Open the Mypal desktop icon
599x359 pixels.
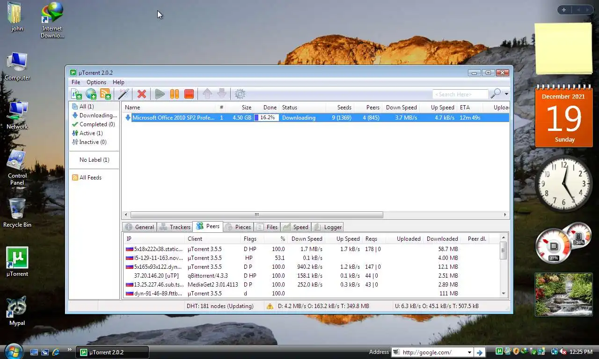click(x=17, y=311)
